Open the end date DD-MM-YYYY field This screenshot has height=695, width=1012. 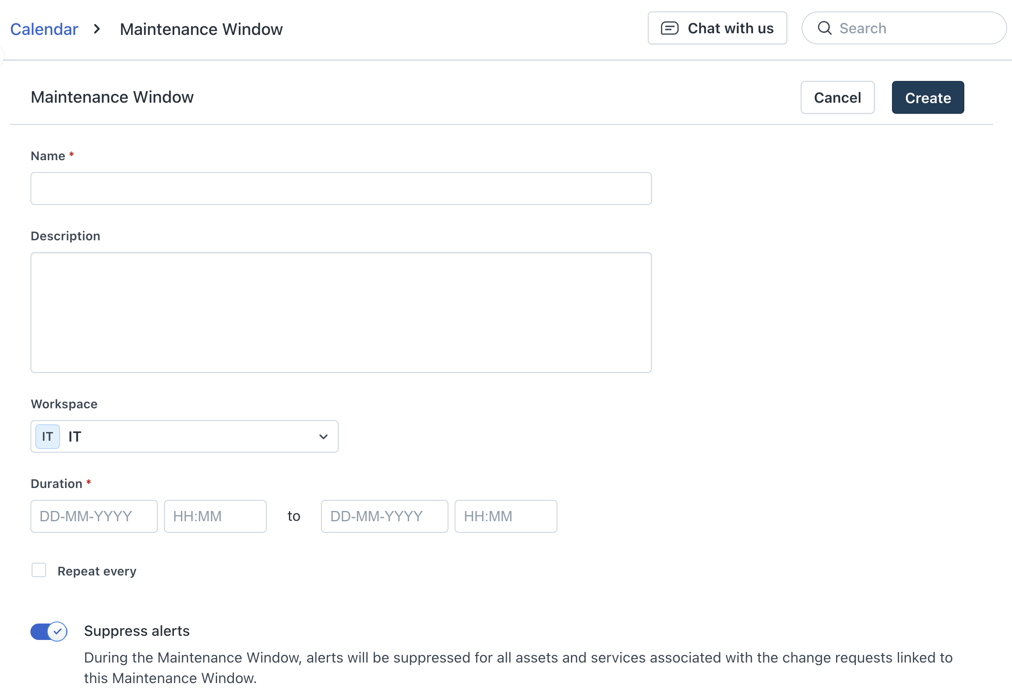[x=384, y=516]
